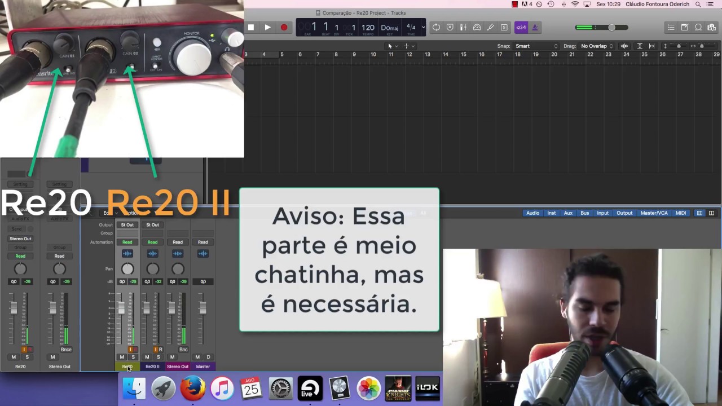Toggle Cycle mode in the control bar

(x=436, y=27)
